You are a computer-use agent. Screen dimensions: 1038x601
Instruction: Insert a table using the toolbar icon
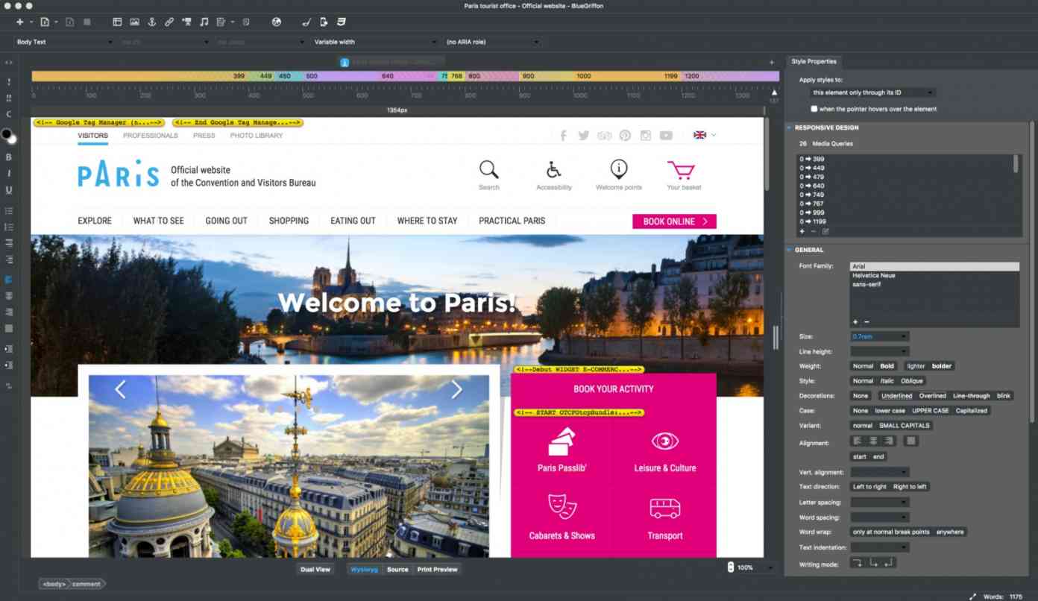point(117,22)
